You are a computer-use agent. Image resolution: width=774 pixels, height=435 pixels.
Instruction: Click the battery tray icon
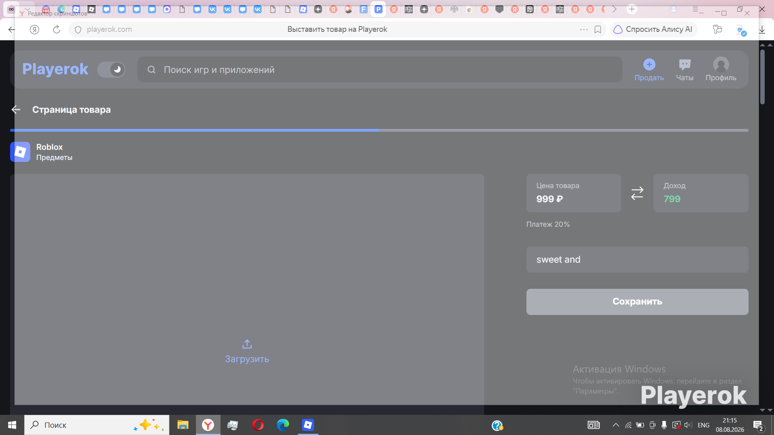[640, 425]
